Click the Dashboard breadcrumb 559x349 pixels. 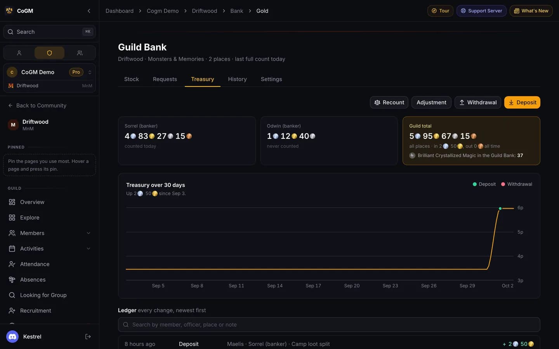click(120, 11)
